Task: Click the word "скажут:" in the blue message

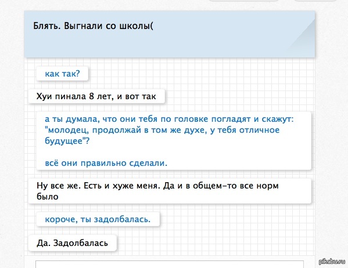Action: point(278,119)
